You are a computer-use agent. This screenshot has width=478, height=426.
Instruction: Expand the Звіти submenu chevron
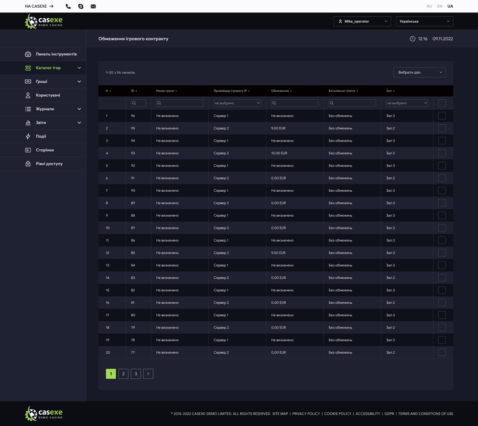click(x=79, y=122)
